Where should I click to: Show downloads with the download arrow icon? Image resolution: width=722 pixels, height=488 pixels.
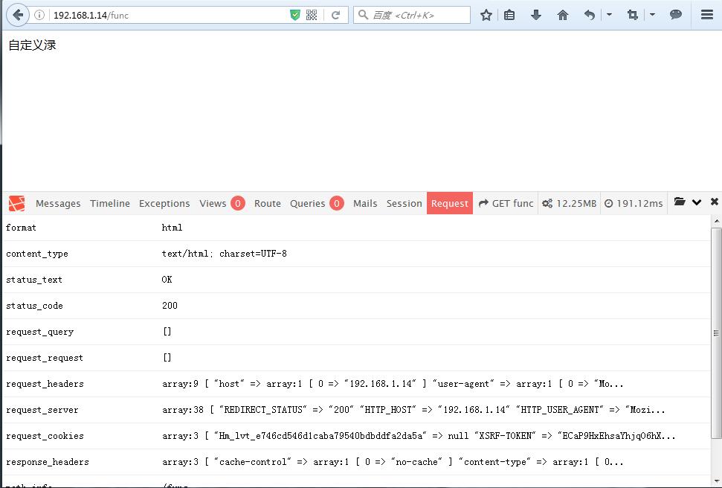[536, 14]
